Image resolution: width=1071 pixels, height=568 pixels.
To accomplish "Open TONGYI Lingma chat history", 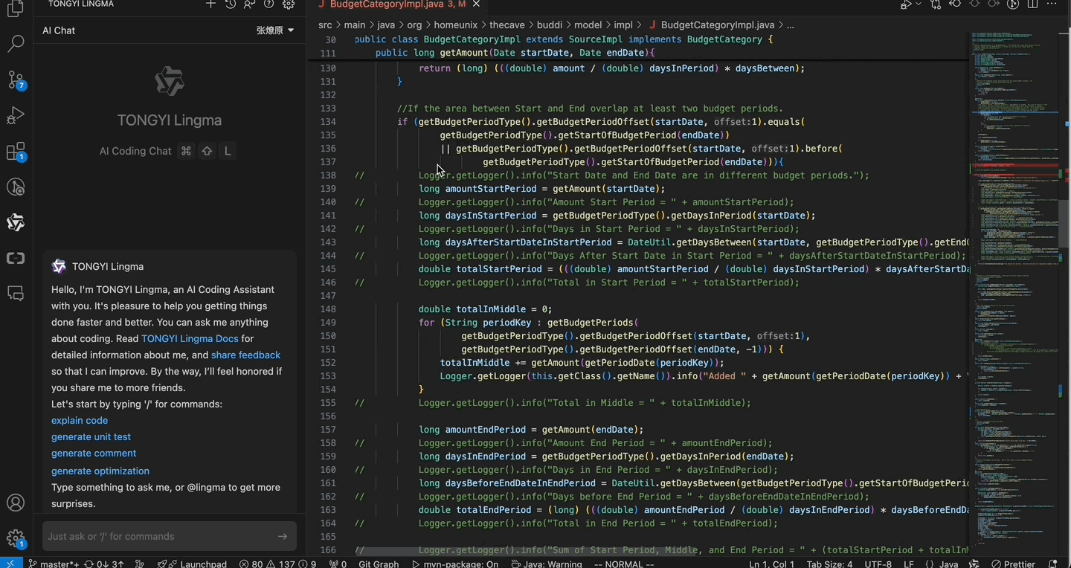I will point(231,4).
